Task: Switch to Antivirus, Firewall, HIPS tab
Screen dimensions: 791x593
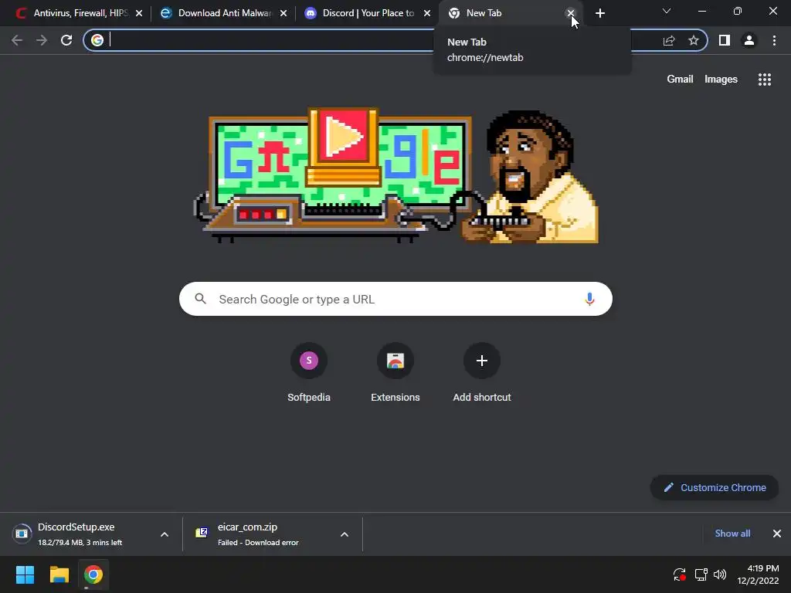Action: 80,13
